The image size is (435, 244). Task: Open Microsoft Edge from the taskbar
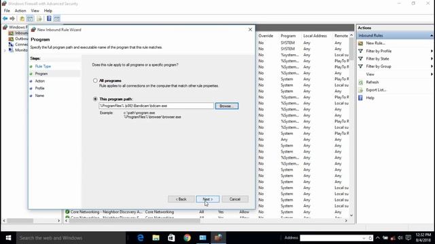click(141, 238)
